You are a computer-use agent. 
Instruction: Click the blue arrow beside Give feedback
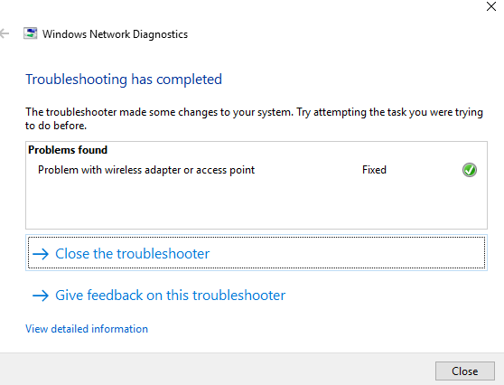41,296
